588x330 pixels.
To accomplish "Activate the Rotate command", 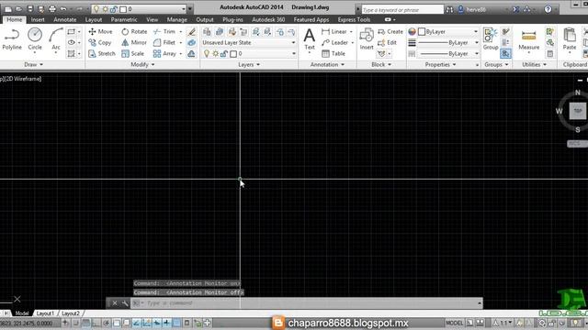I will pos(134,32).
